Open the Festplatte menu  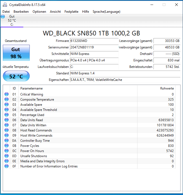tap(71, 12)
